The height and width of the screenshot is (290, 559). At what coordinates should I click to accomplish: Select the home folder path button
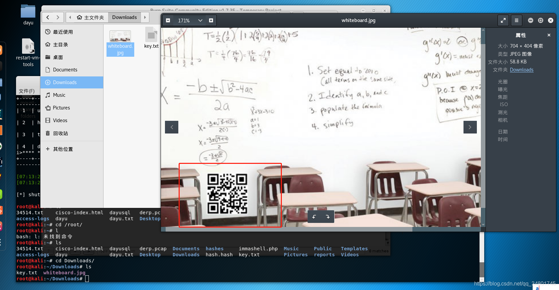(90, 17)
